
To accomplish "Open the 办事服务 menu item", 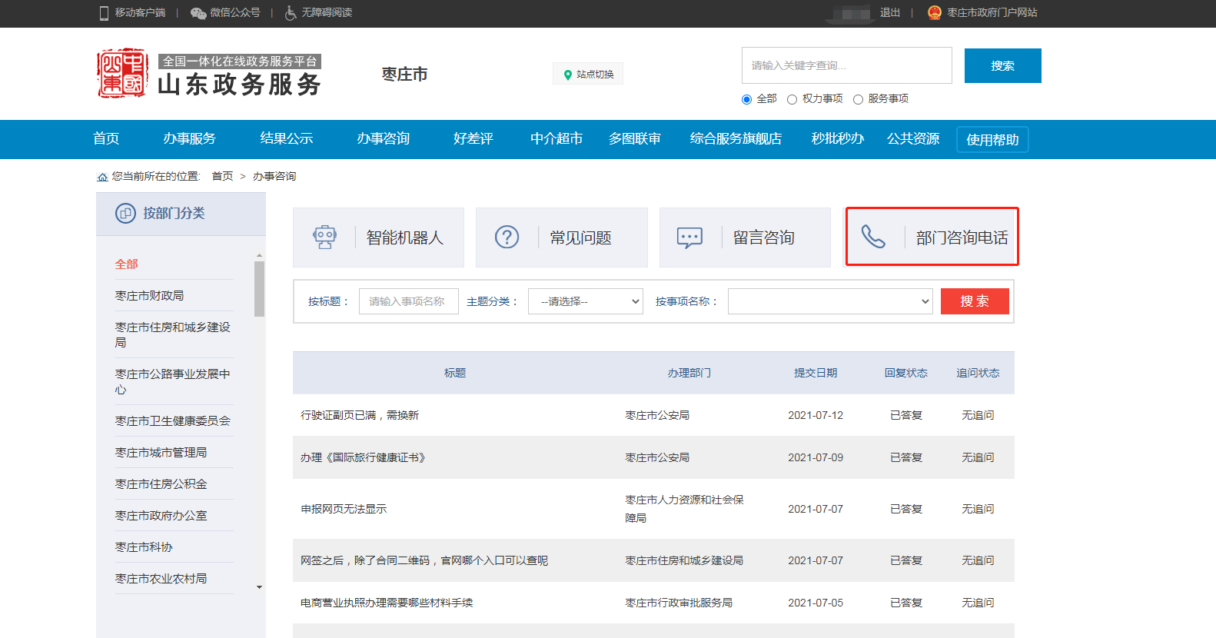I will [189, 139].
